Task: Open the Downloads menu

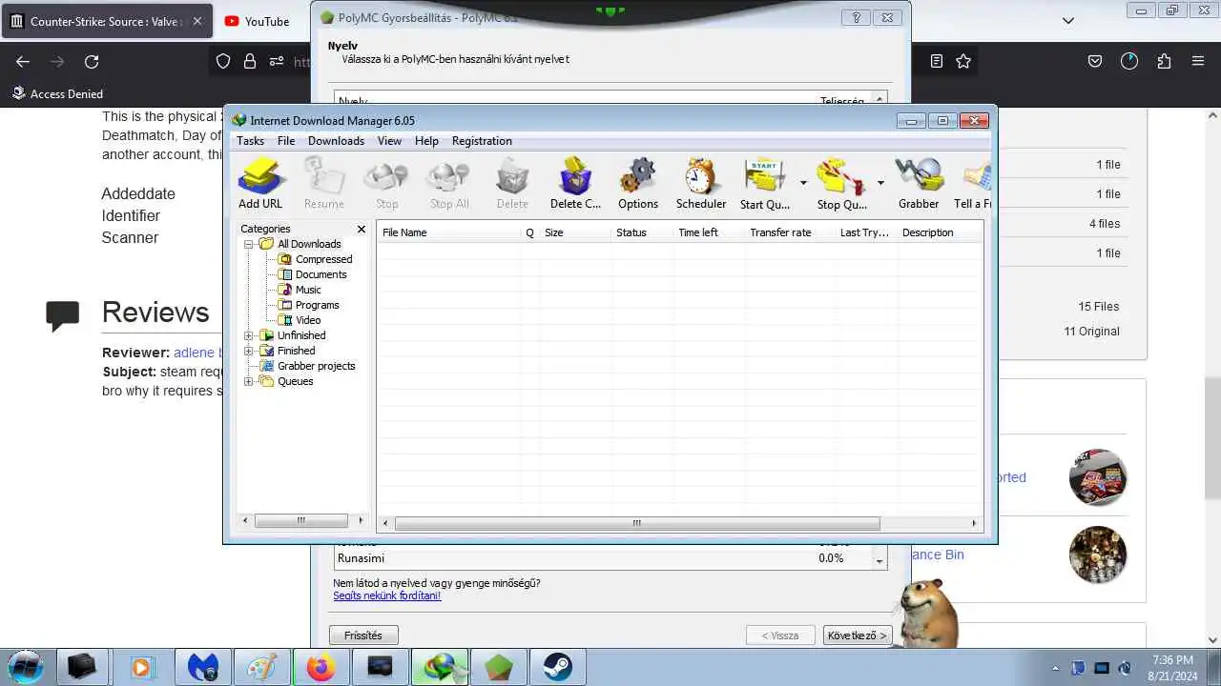Action: pyautogui.click(x=336, y=141)
